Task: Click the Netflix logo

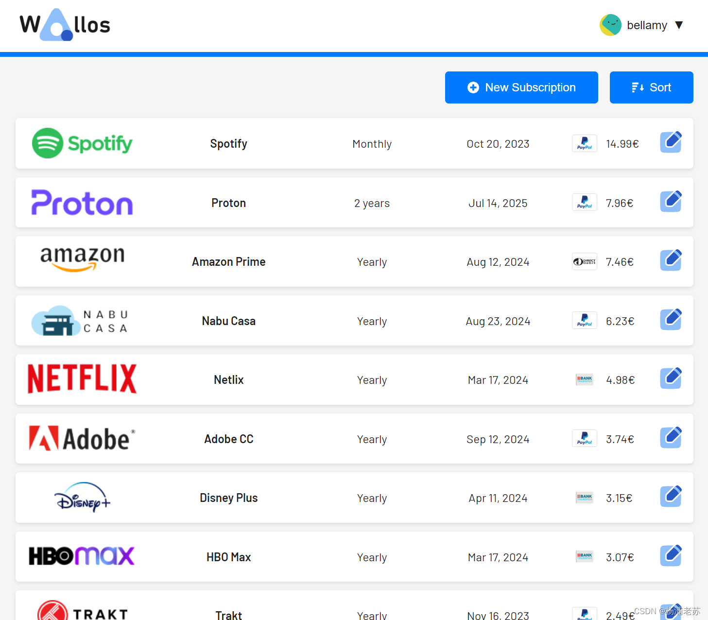Action: pyautogui.click(x=82, y=379)
